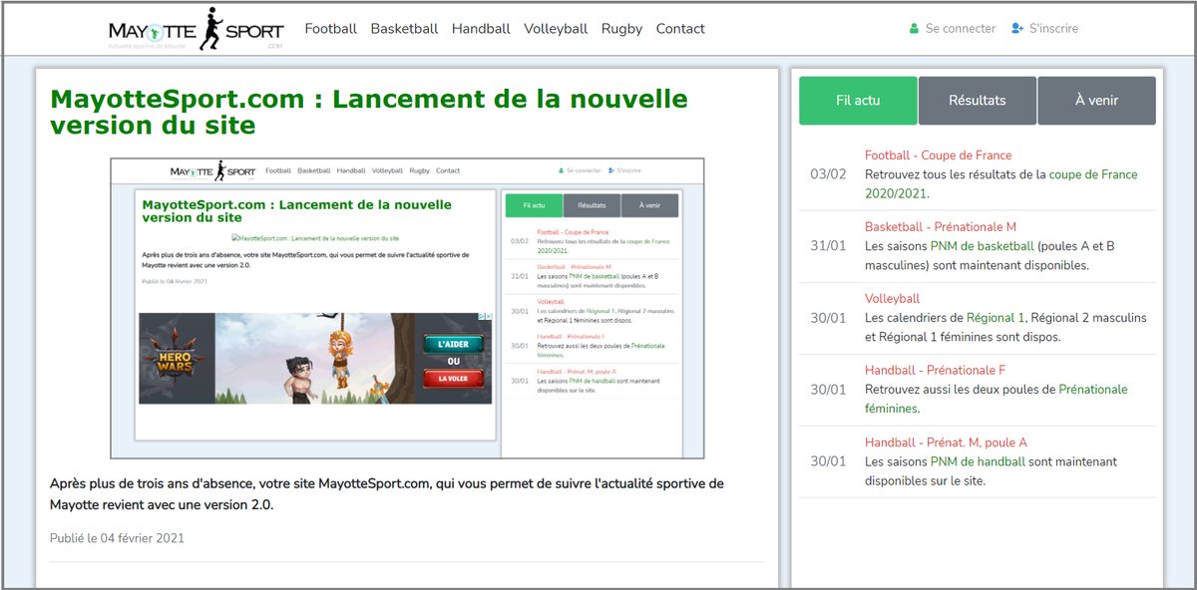This screenshot has height=590, width=1197.
Task: Go to the Contact page
Action: [x=680, y=29]
